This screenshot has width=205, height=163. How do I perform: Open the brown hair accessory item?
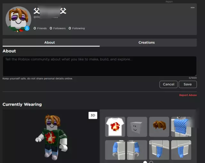pos(159,127)
